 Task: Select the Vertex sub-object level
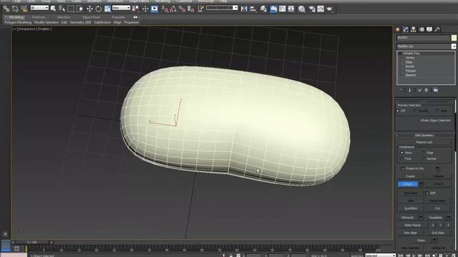click(410, 58)
